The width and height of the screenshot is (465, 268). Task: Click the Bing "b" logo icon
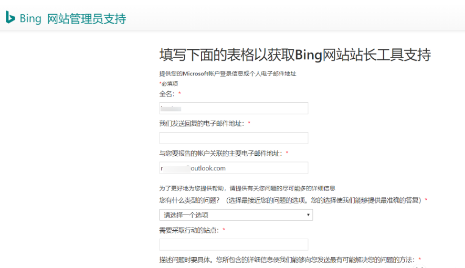(10, 18)
